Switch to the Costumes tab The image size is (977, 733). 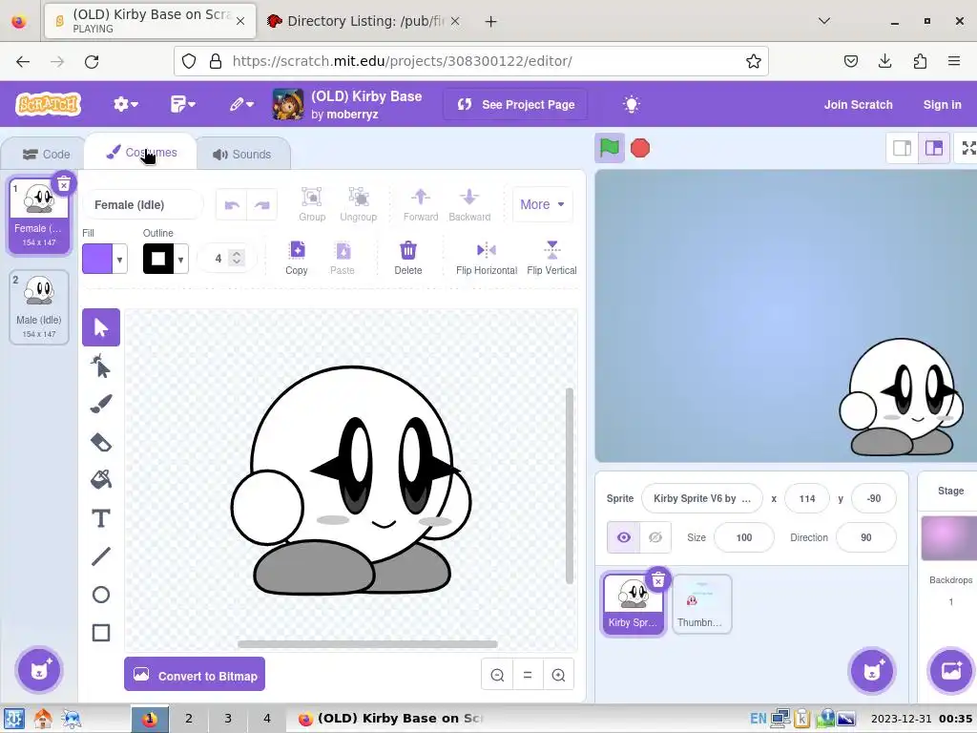pos(141,153)
